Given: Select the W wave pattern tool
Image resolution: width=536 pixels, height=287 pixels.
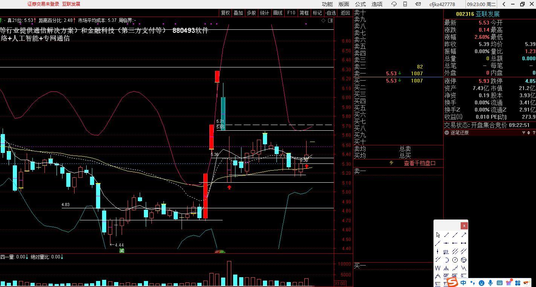Looking at the screenshot, I should click(x=438, y=268).
